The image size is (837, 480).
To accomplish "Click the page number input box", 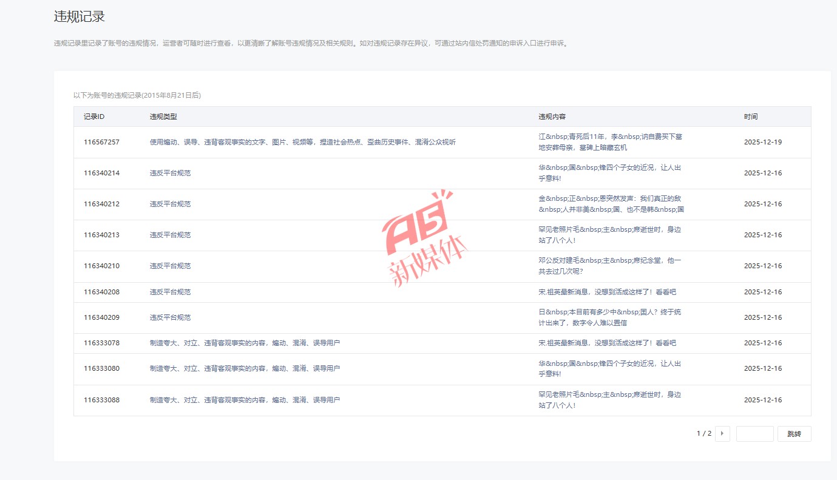I will click(x=754, y=434).
